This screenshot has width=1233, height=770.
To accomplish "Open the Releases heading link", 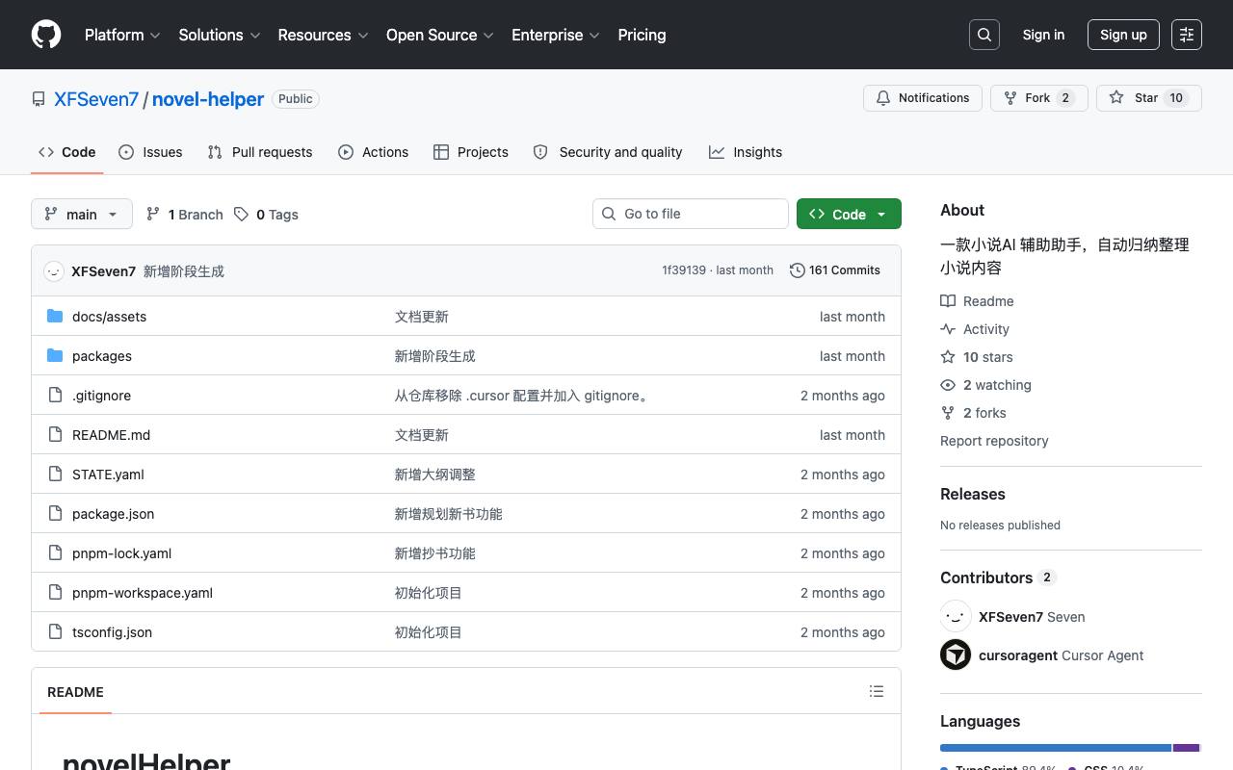I will 973,494.
